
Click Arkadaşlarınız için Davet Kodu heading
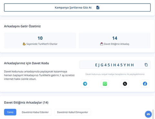click(26, 63)
